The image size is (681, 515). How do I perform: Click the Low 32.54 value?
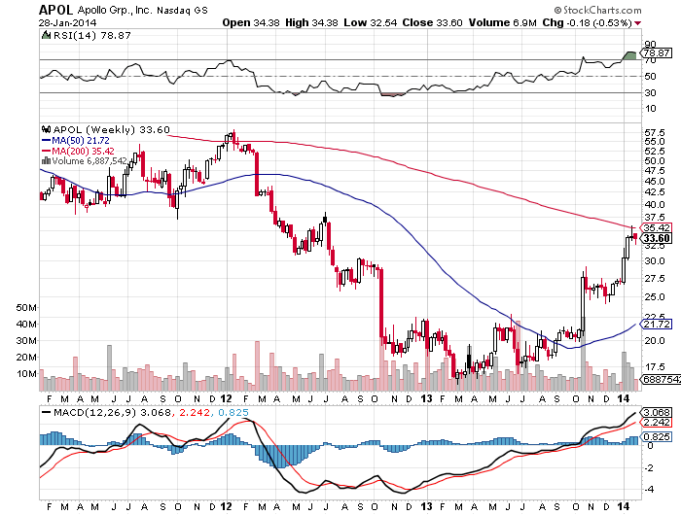point(371,22)
